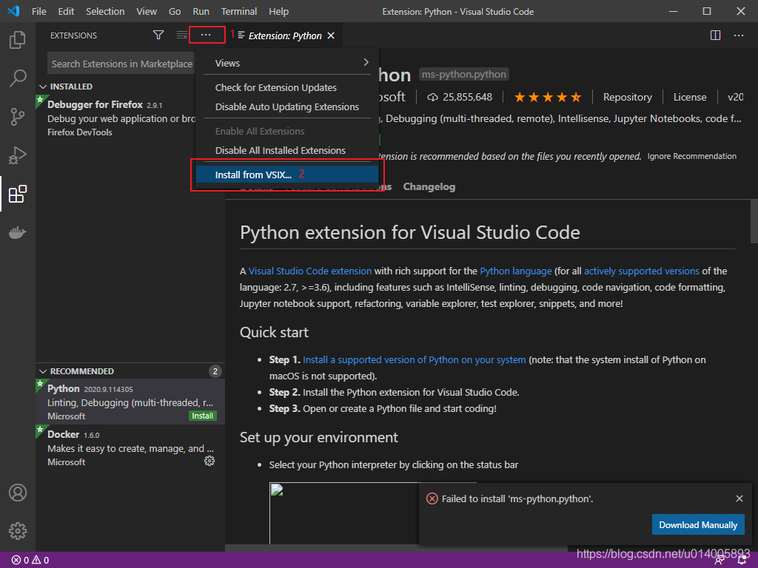Open the Docker view icon

18,232
